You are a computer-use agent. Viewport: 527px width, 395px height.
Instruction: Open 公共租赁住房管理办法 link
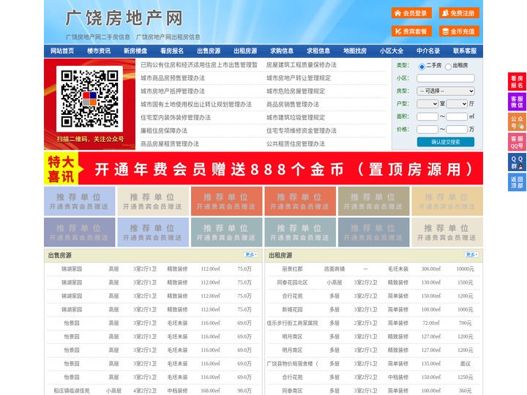tap(296, 144)
